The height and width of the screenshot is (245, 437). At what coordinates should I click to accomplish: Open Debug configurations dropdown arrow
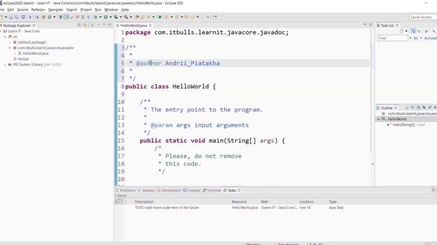point(100,17)
